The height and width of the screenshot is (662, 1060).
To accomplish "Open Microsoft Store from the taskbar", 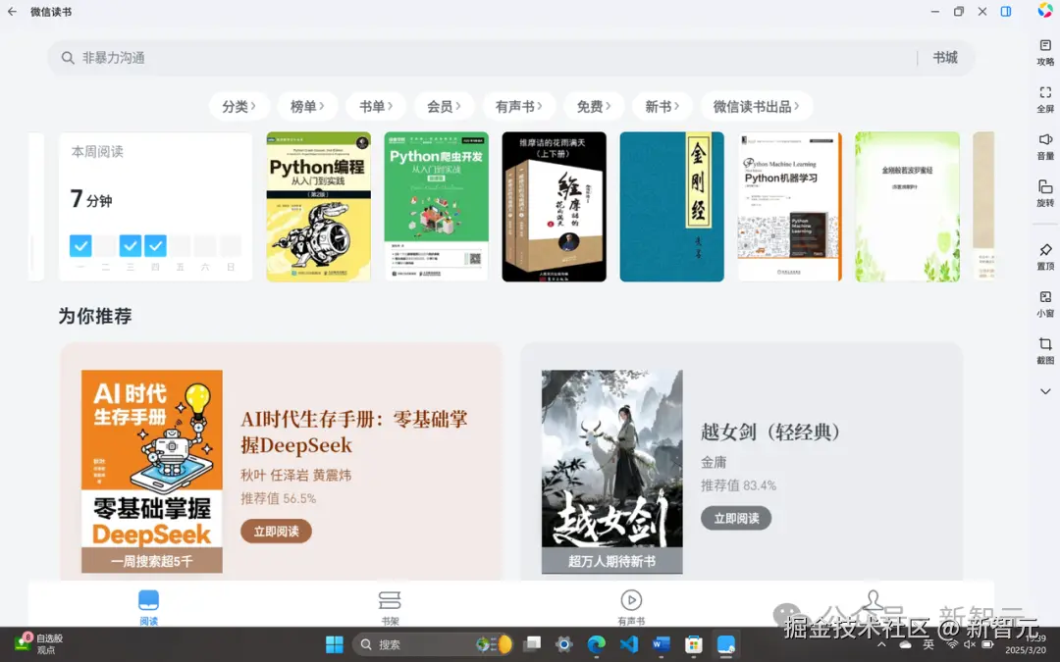I will click(693, 644).
